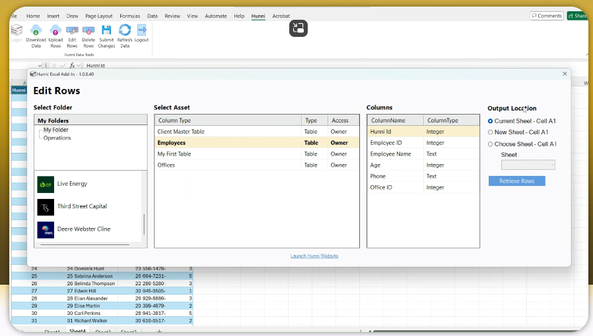Select the Third Street Capital logo

46,207
